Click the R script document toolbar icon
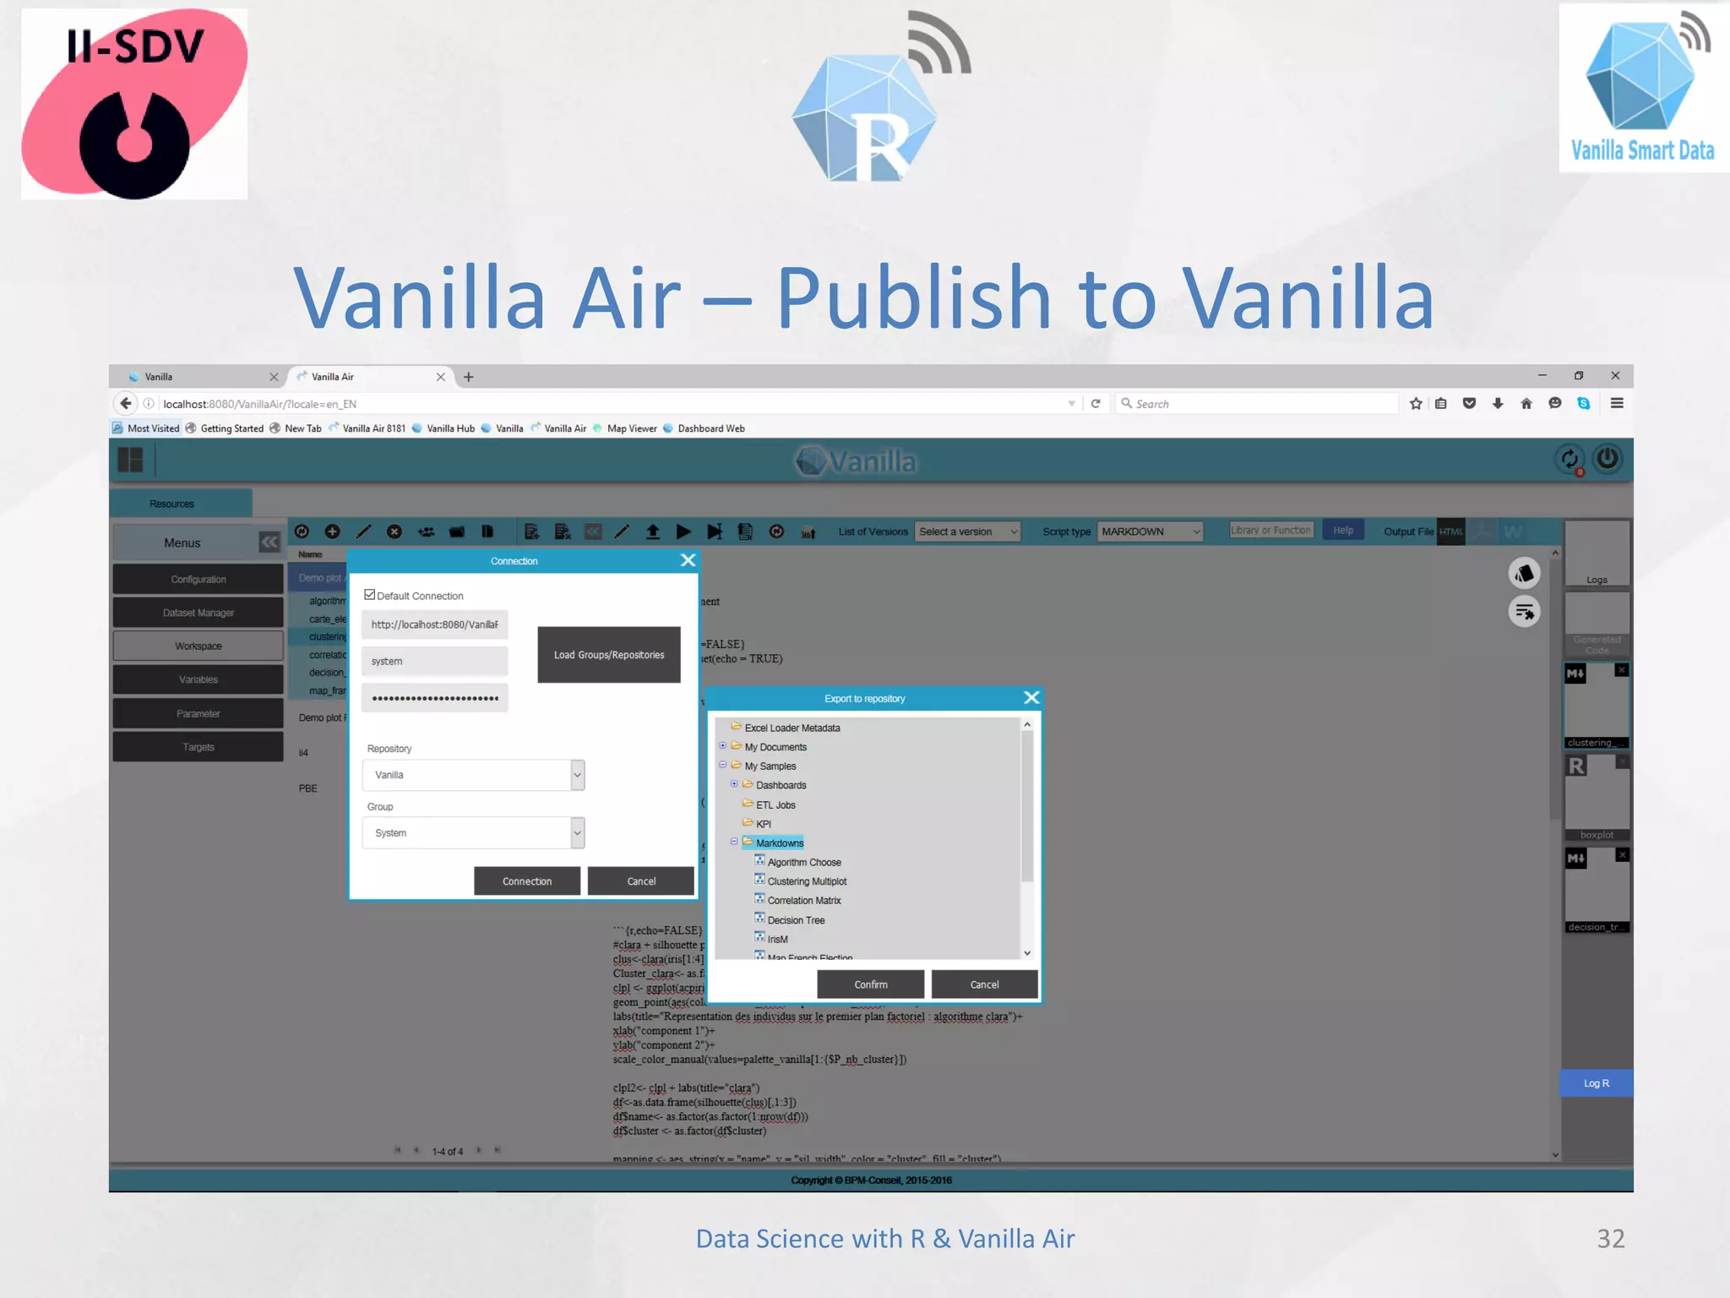The width and height of the screenshot is (1730, 1298). point(745,532)
